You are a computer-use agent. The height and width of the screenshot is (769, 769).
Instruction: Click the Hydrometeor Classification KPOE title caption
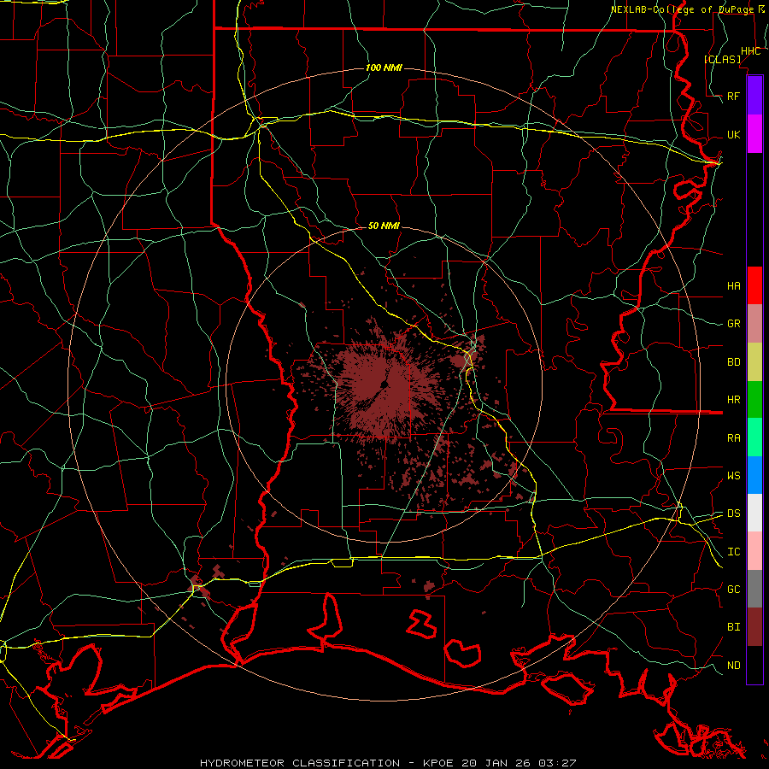tap(387, 763)
